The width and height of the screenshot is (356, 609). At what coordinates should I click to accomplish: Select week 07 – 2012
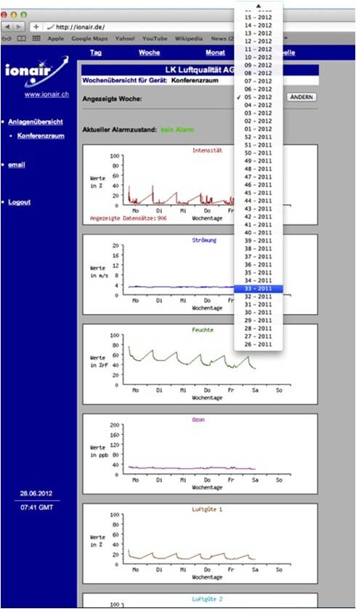tap(259, 81)
